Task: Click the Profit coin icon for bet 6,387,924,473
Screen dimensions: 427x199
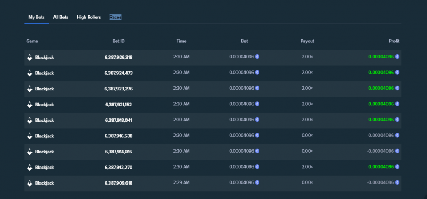Action: (397, 73)
